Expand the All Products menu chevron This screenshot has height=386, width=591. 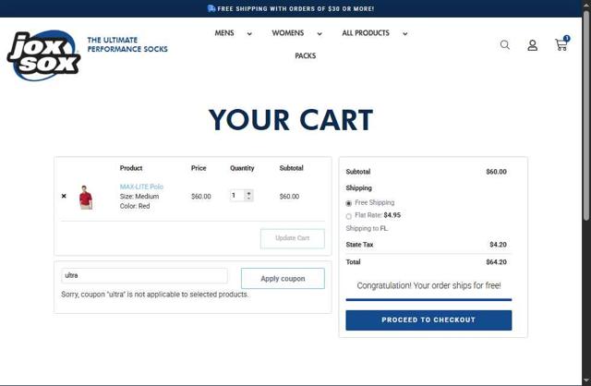pyautogui.click(x=404, y=33)
